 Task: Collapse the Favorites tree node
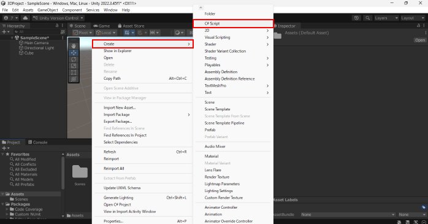[2, 154]
